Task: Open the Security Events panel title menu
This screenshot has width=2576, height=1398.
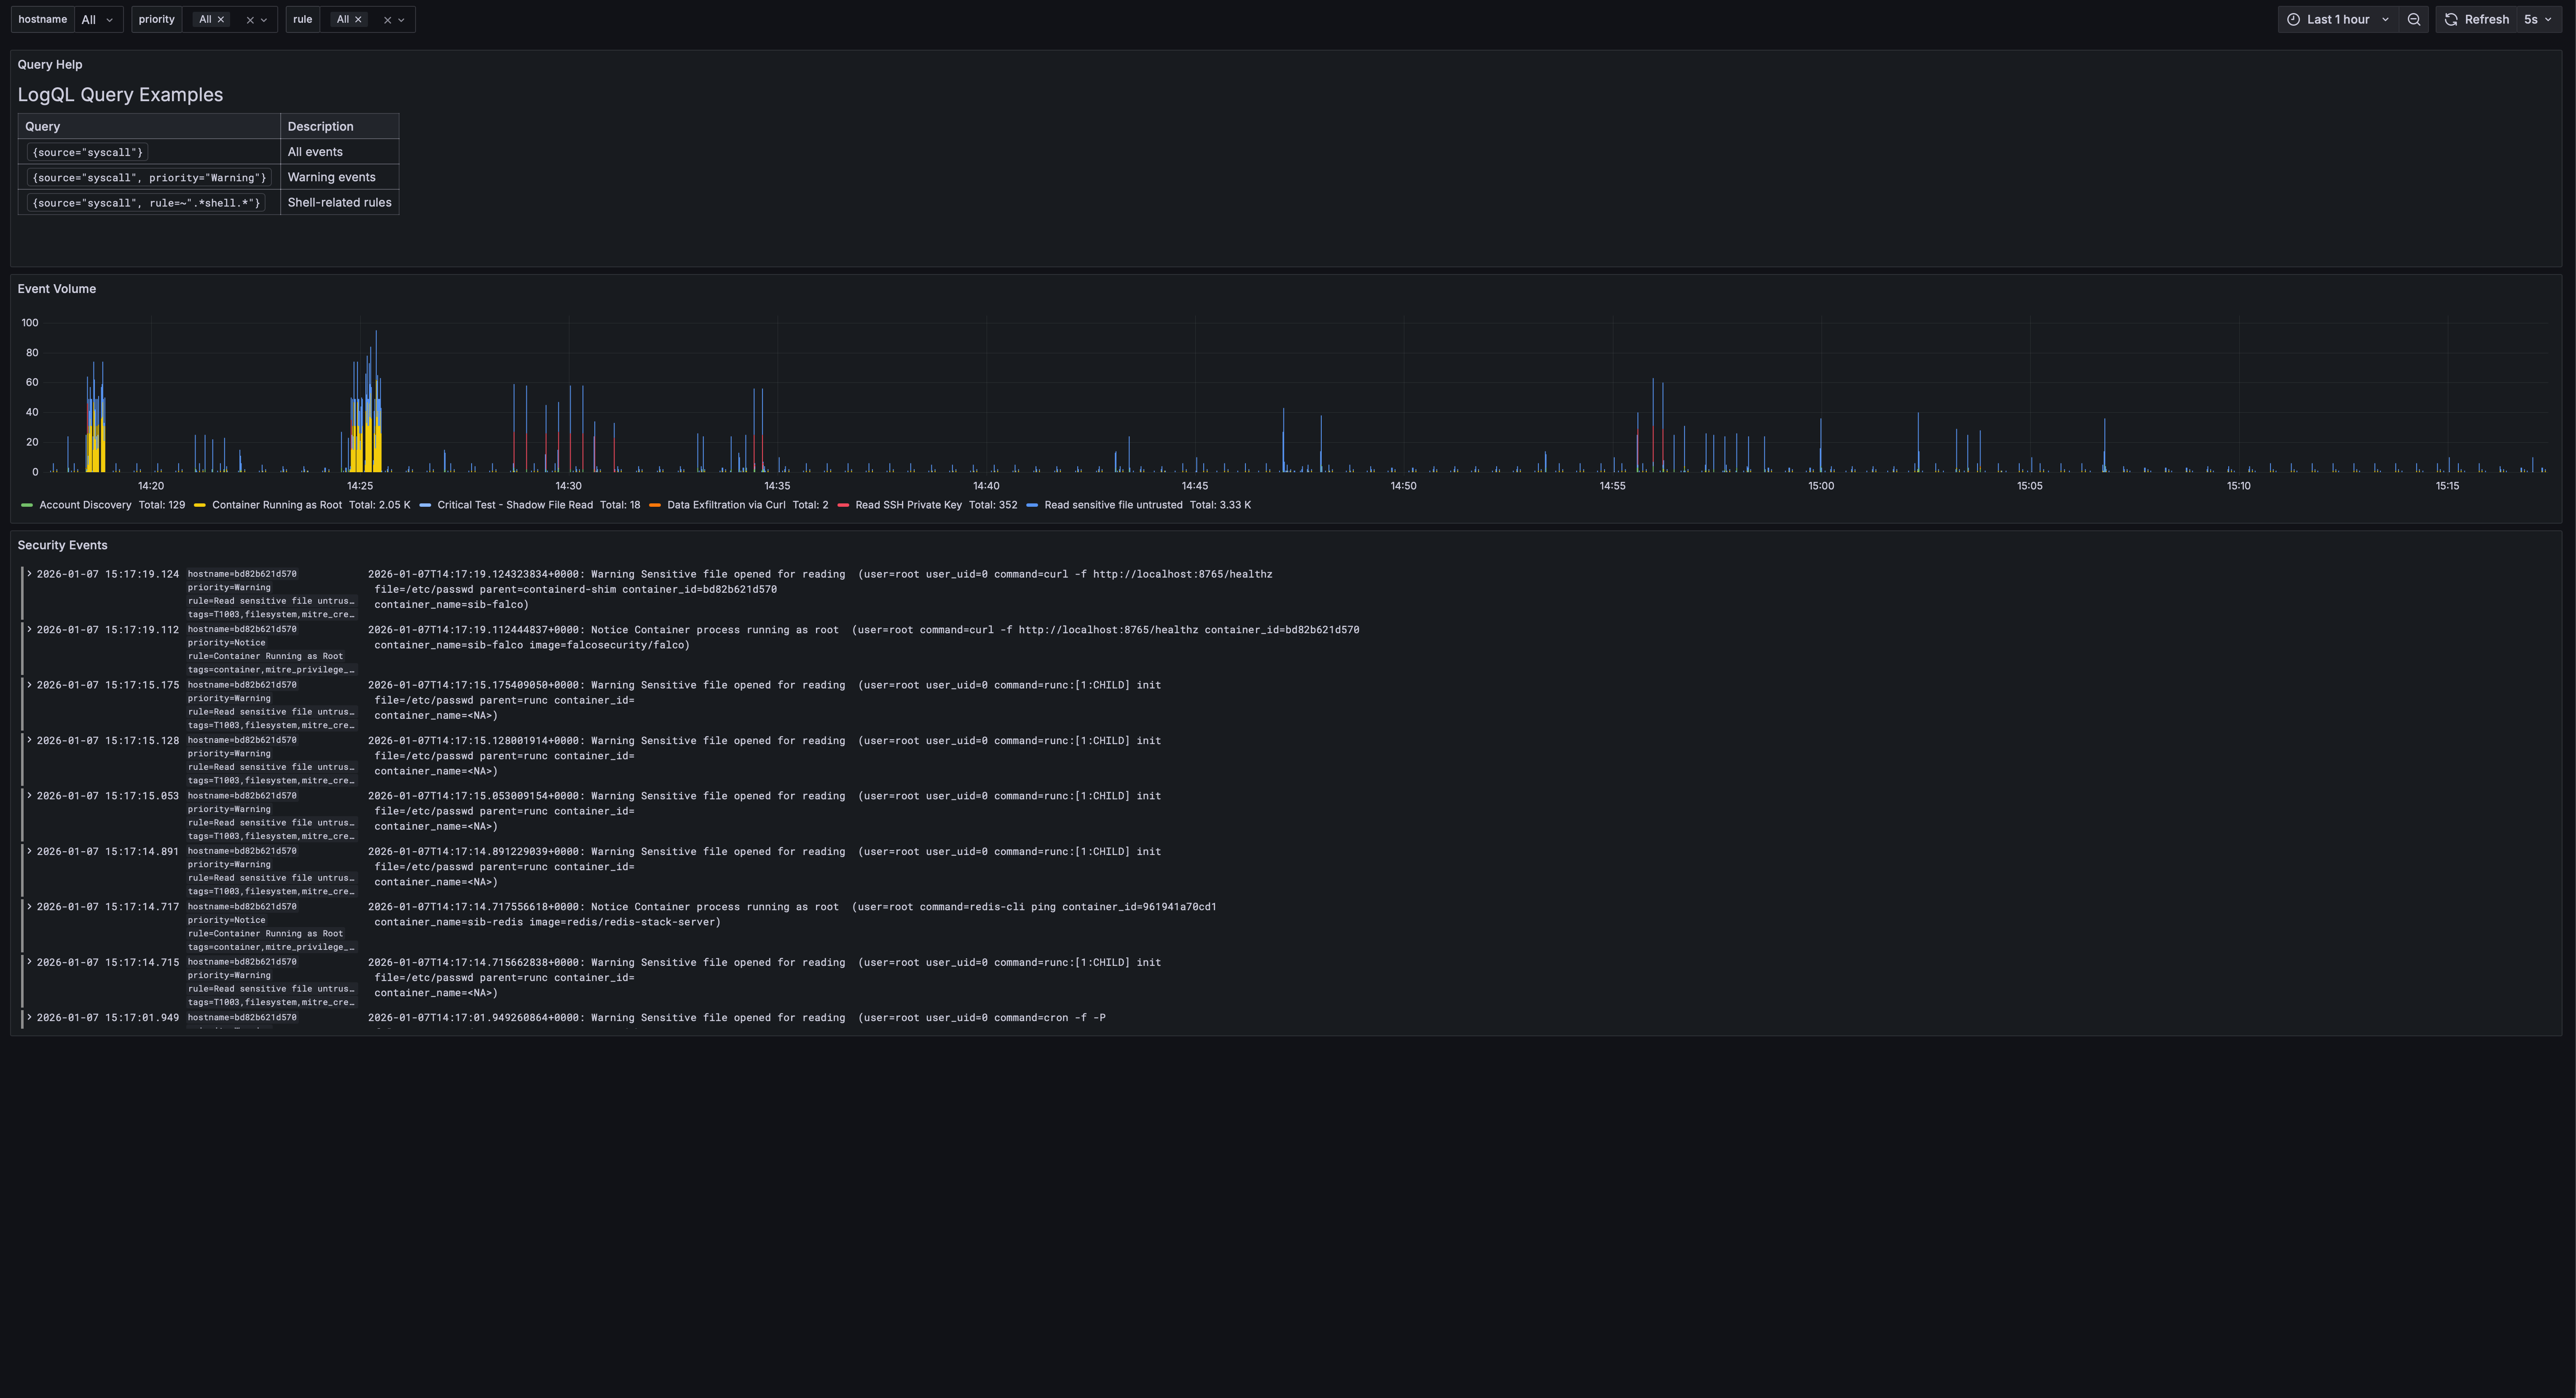Action: tap(62, 545)
